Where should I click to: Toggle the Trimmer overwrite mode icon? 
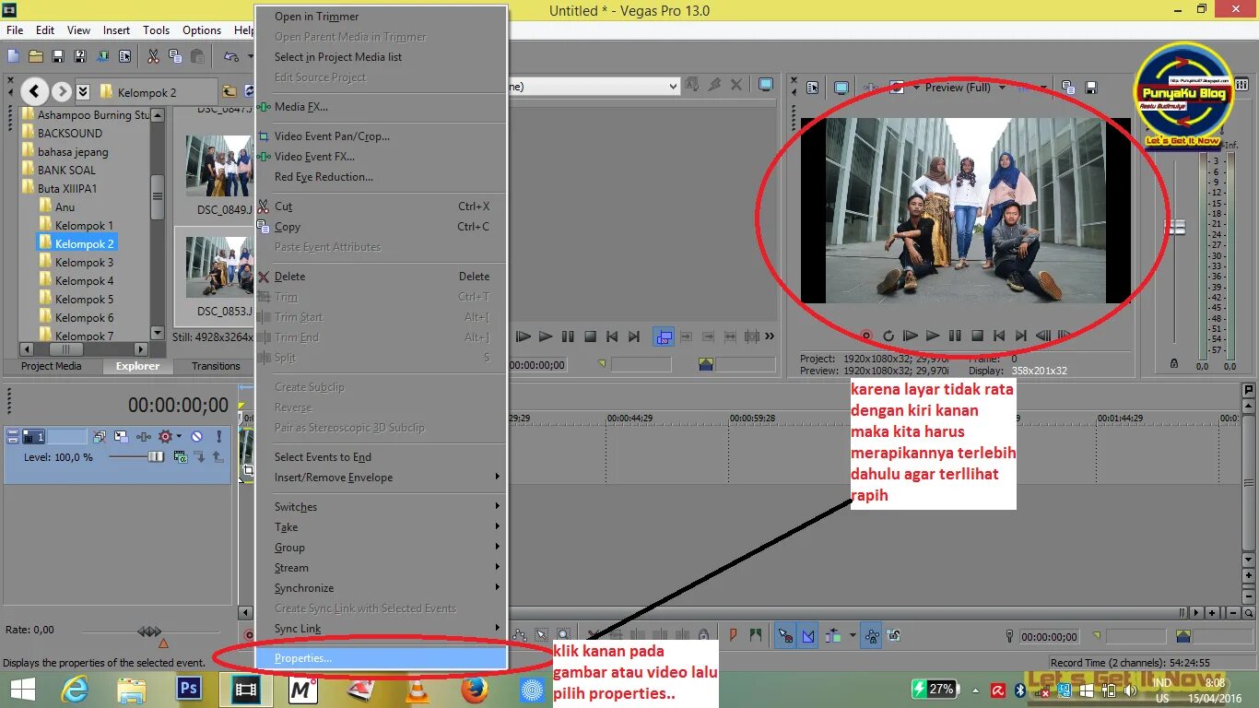tap(664, 337)
